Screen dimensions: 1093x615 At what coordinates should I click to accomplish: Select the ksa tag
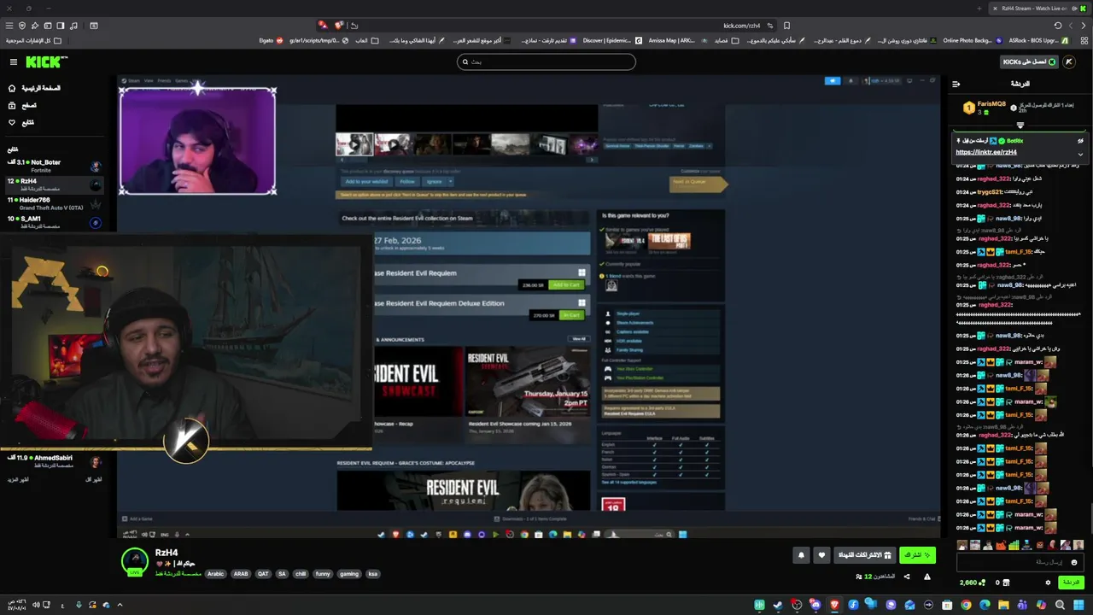tap(373, 574)
